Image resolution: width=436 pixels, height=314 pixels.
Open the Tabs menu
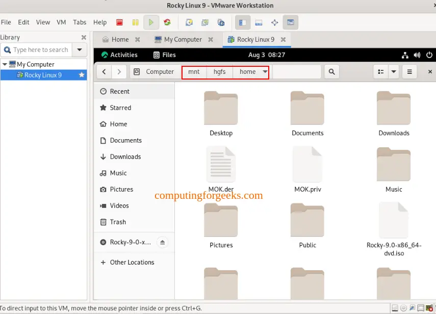80,22
